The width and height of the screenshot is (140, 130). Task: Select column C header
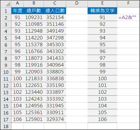(55, 4)
